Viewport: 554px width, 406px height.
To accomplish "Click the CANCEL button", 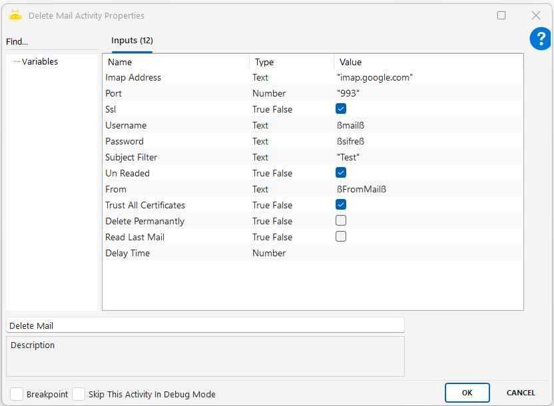I will pos(521,393).
